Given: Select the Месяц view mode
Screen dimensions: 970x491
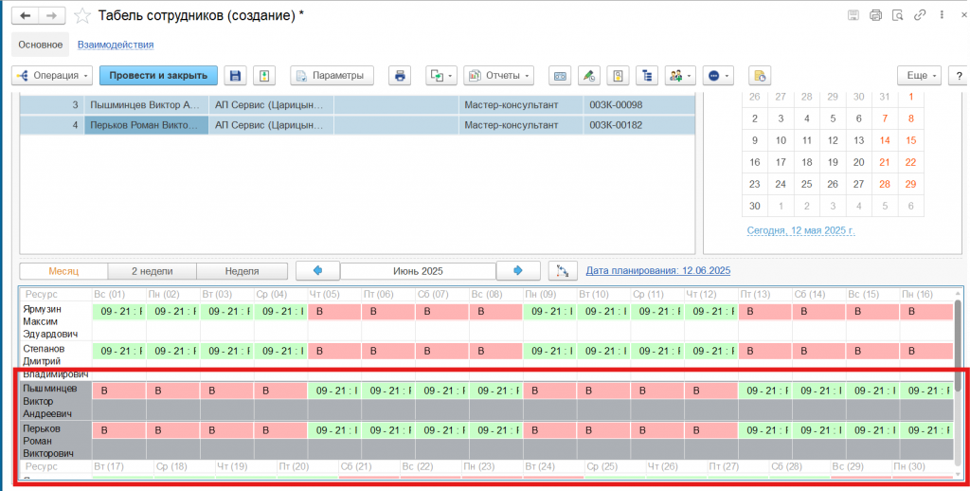Looking at the screenshot, I should [63, 271].
